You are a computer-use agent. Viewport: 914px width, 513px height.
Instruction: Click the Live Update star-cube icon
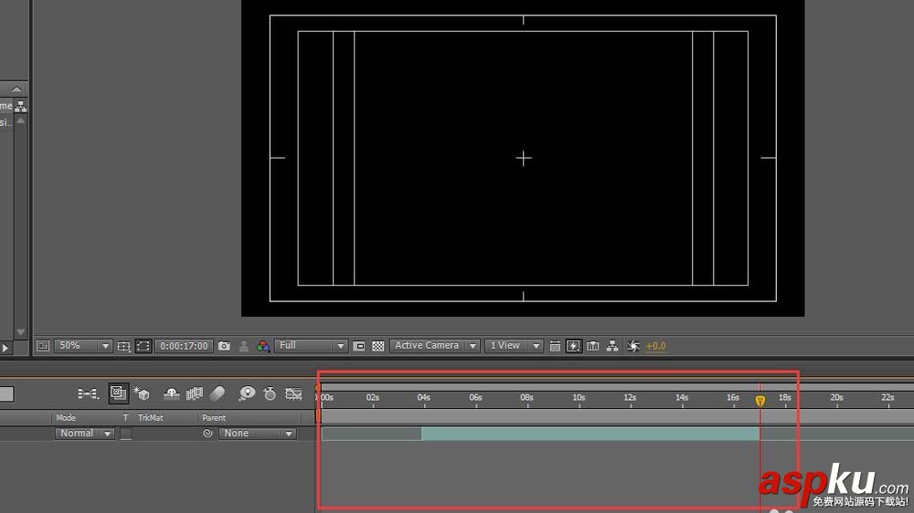tap(141, 393)
